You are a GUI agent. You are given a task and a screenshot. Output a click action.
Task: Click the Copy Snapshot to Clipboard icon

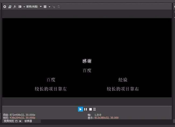point(54,7)
